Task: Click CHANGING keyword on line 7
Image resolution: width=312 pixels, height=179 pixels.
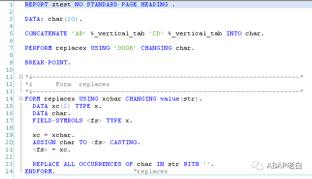Action: [156, 48]
